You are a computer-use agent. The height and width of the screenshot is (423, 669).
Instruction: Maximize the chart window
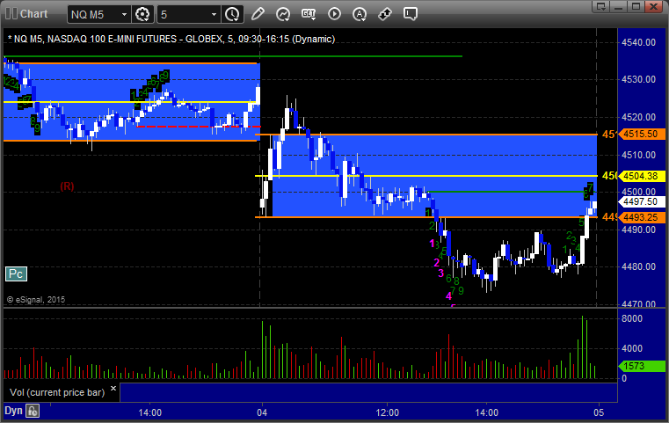636,6
